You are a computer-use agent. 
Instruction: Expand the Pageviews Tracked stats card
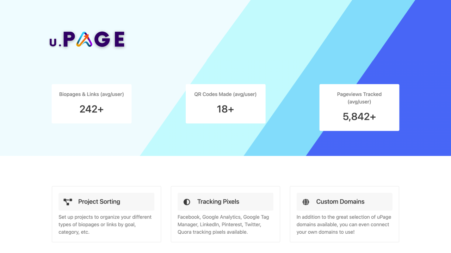(x=359, y=107)
